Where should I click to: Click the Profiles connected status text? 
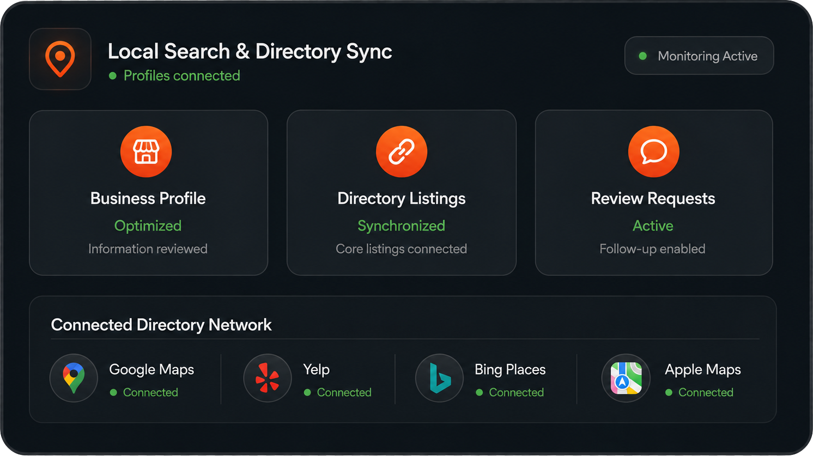182,76
